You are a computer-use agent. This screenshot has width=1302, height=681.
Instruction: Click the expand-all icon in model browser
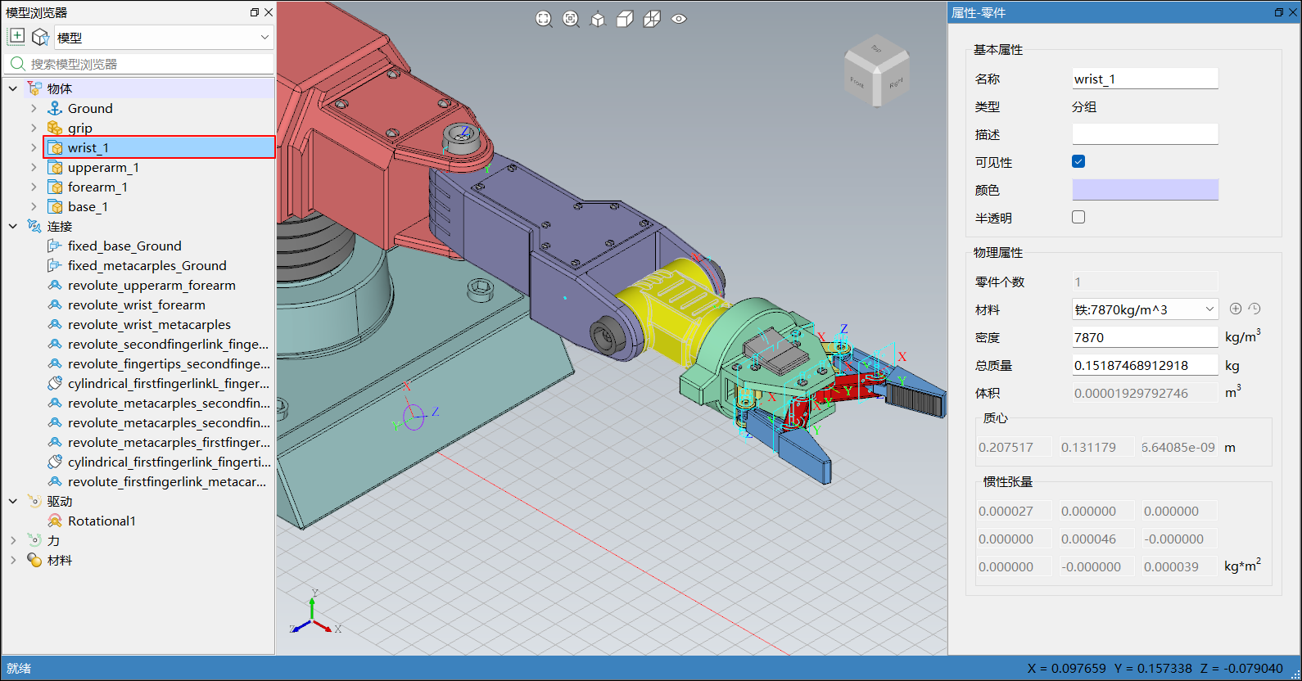[16, 37]
